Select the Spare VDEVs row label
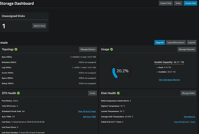 (7, 78)
